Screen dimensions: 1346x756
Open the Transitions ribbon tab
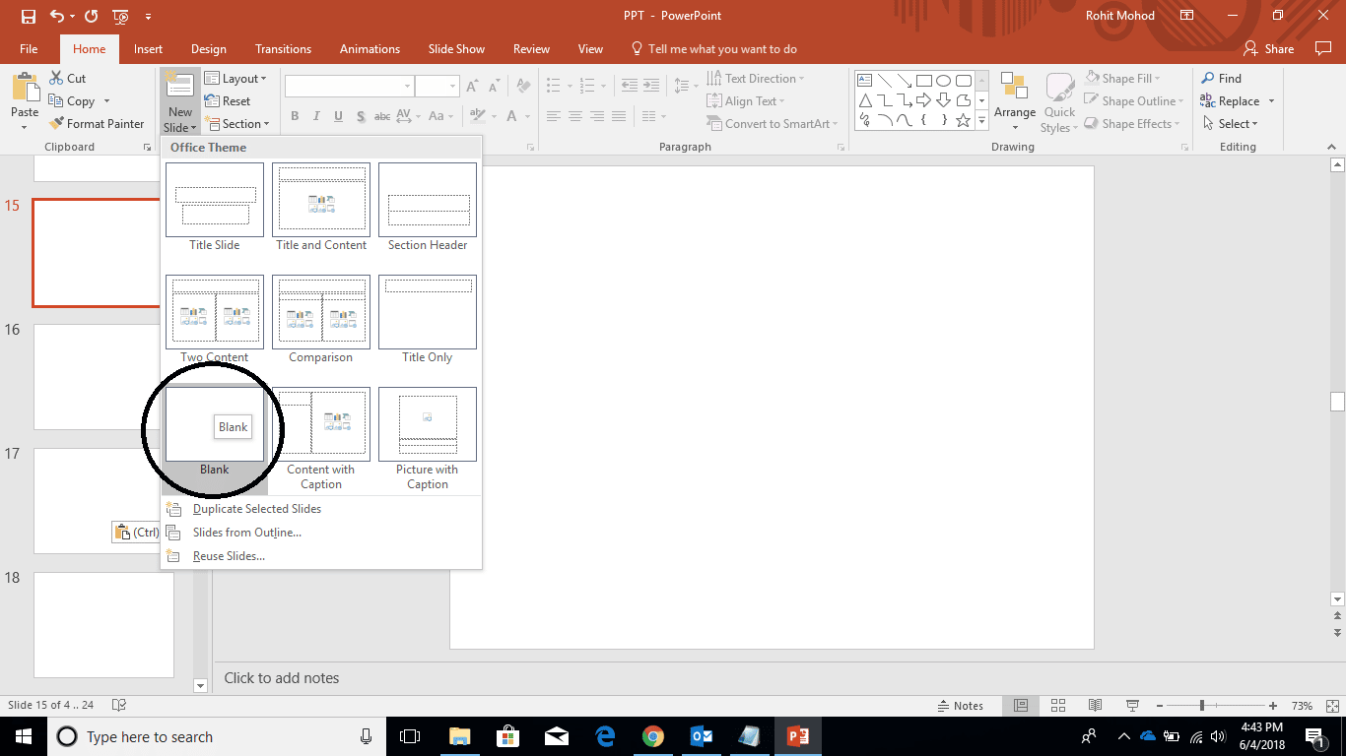[283, 49]
